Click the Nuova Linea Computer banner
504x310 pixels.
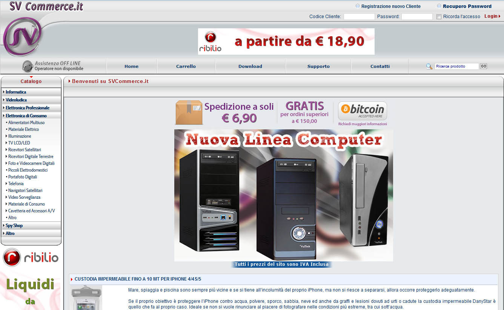(x=284, y=195)
